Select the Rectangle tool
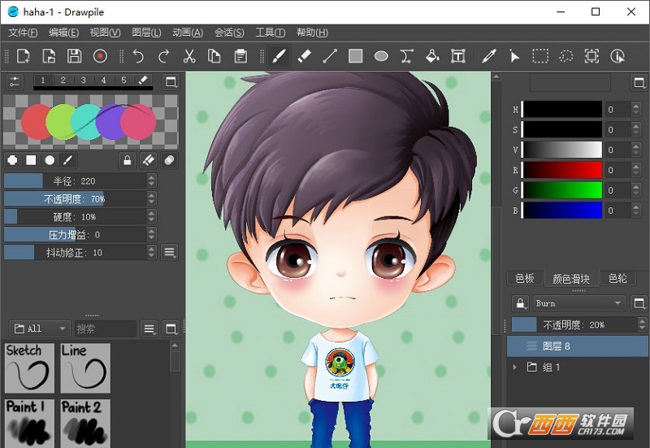This screenshot has width=650, height=448. [x=355, y=56]
